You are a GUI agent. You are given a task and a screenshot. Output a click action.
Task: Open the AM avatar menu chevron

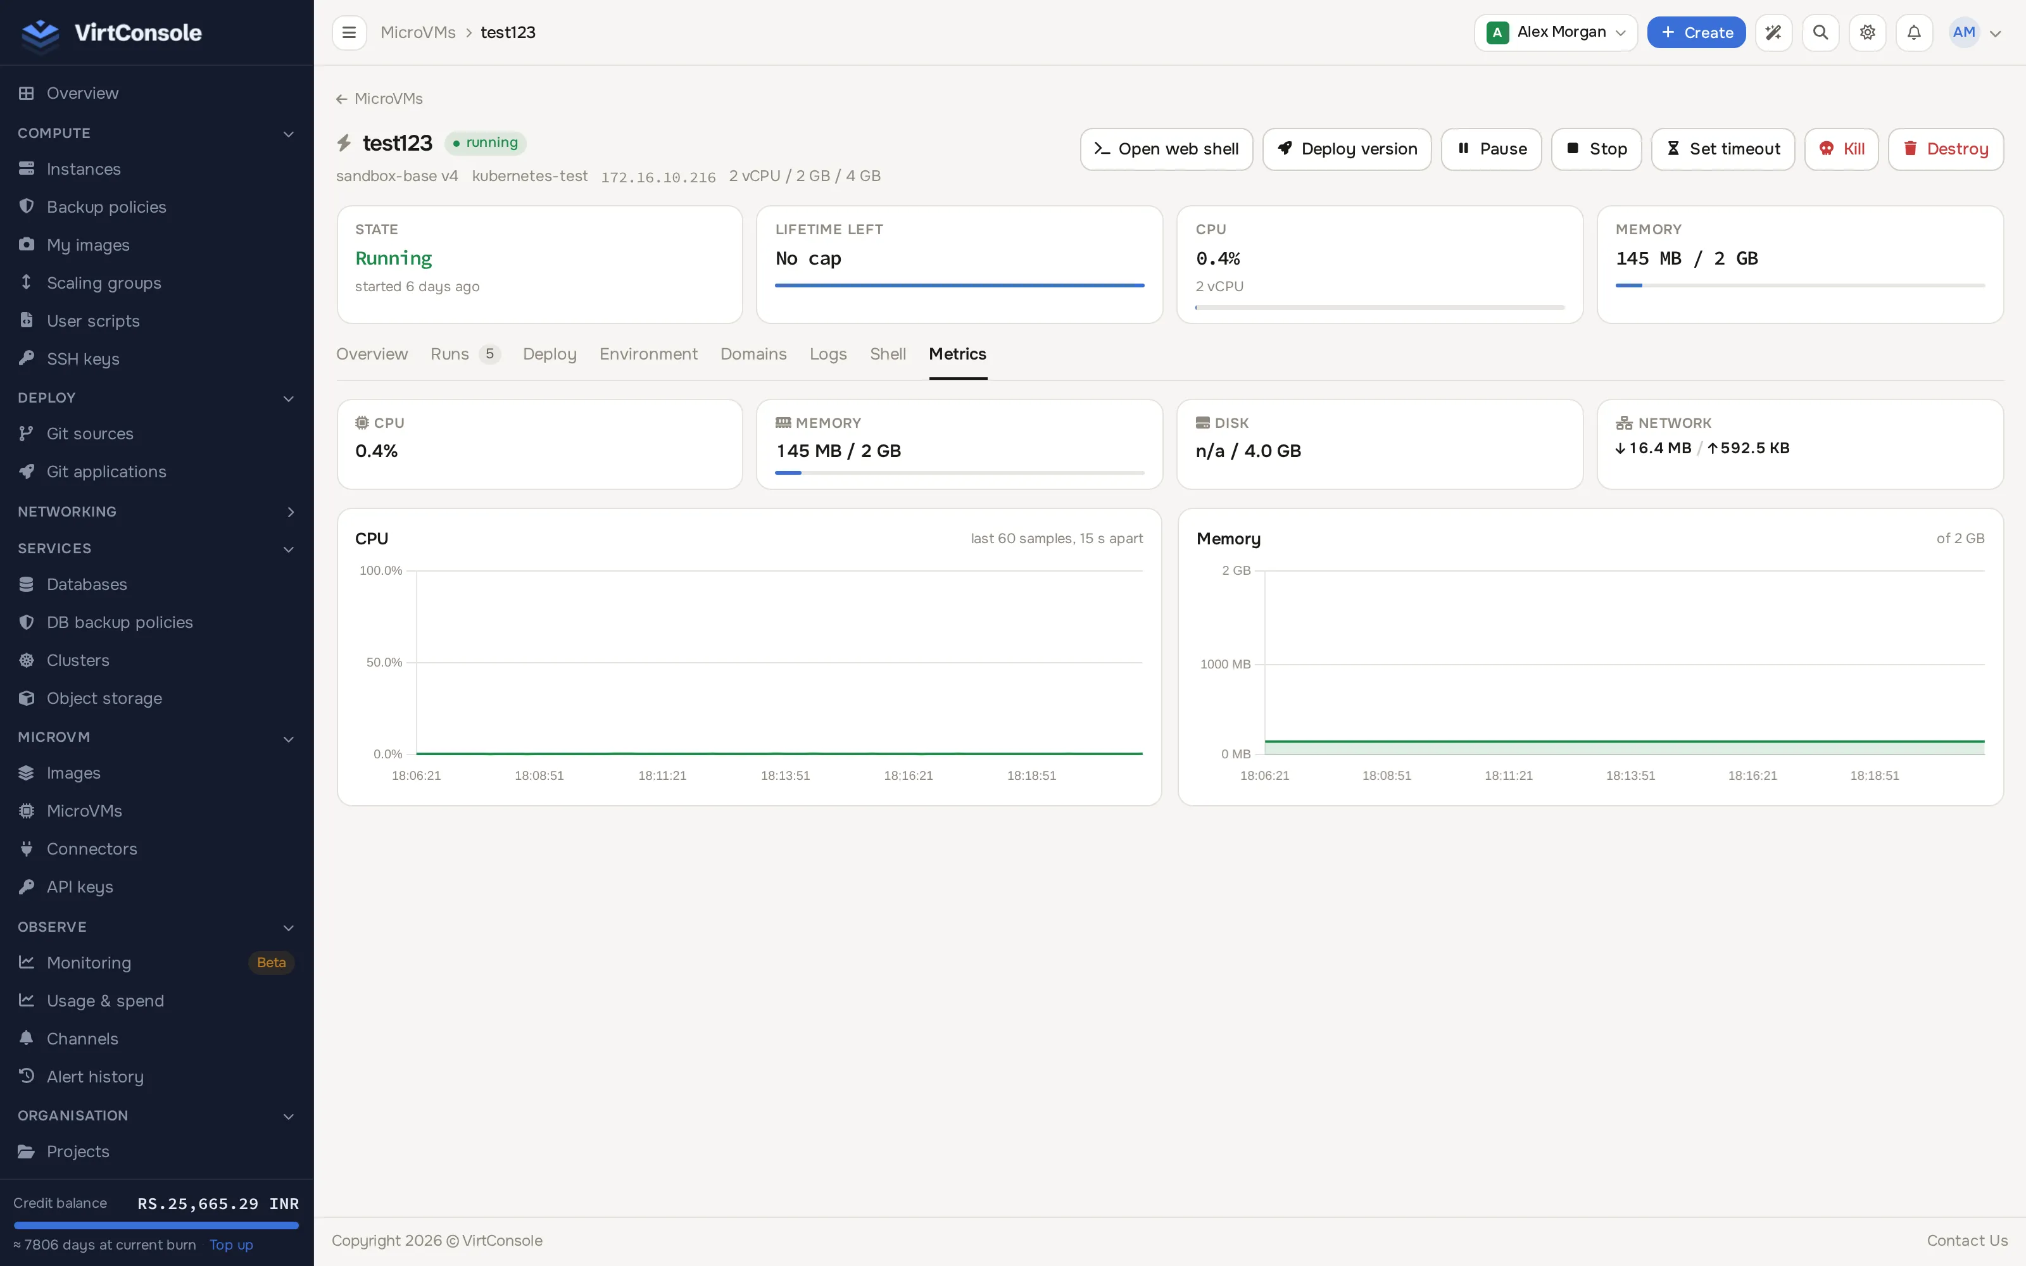click(1996, 34)
